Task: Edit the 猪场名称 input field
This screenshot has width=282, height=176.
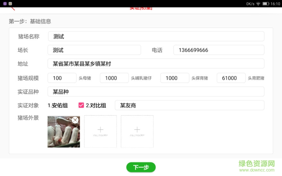Action: [156, 36]
